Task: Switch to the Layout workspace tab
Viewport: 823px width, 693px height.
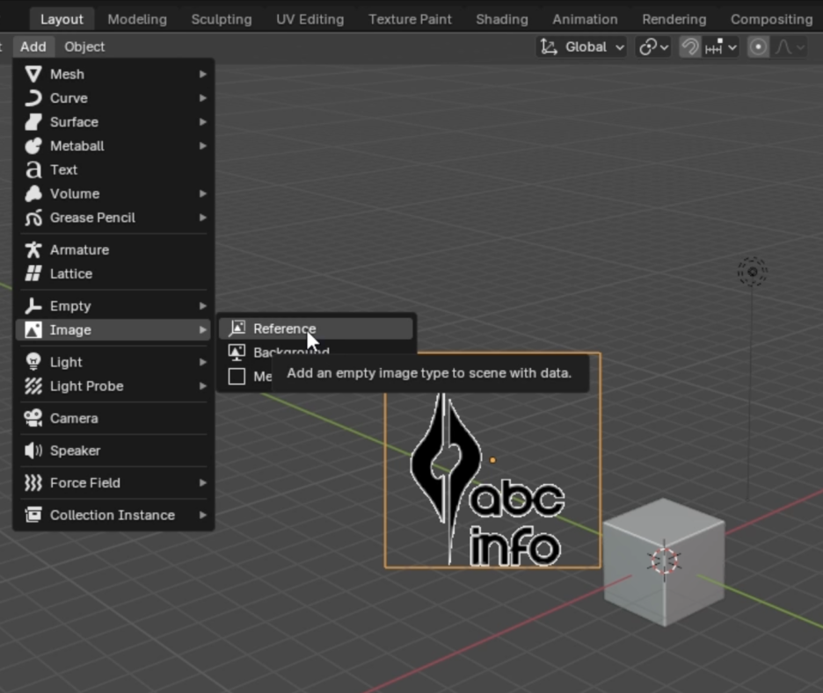Action: click(62, 19)
